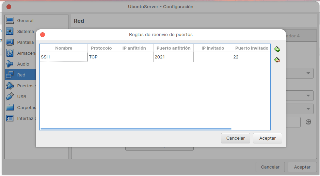The height and width of the screenshot is (176, 320).
Task: Edit the SSH rule name cell
Action: (x=64, y=57)
